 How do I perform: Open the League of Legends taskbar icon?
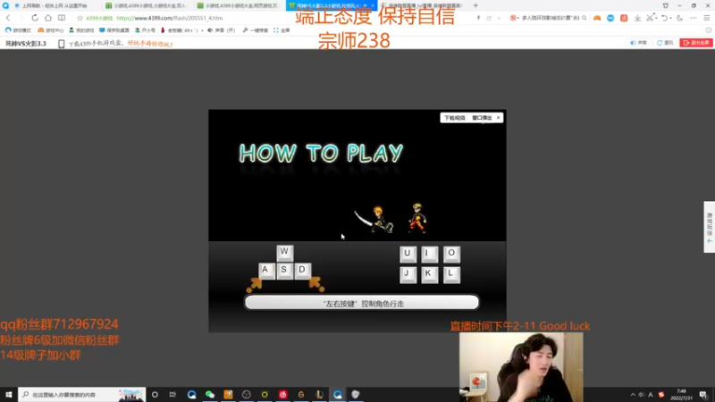point(319,395)
